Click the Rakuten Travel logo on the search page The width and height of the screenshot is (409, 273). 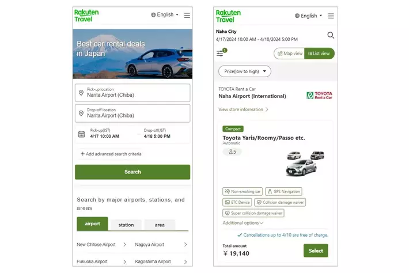[x=87, y=15]
